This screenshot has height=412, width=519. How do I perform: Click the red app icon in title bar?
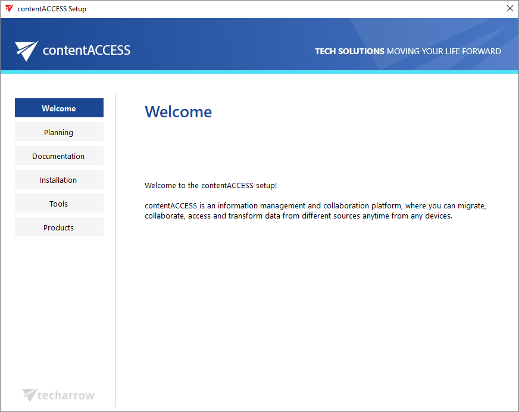click(x=10, y=8)
